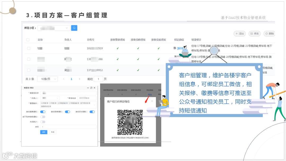Click the 序号 input field
Image resolution: width=286 pixels, height=161 pixels.
click(x=68, y=127)
